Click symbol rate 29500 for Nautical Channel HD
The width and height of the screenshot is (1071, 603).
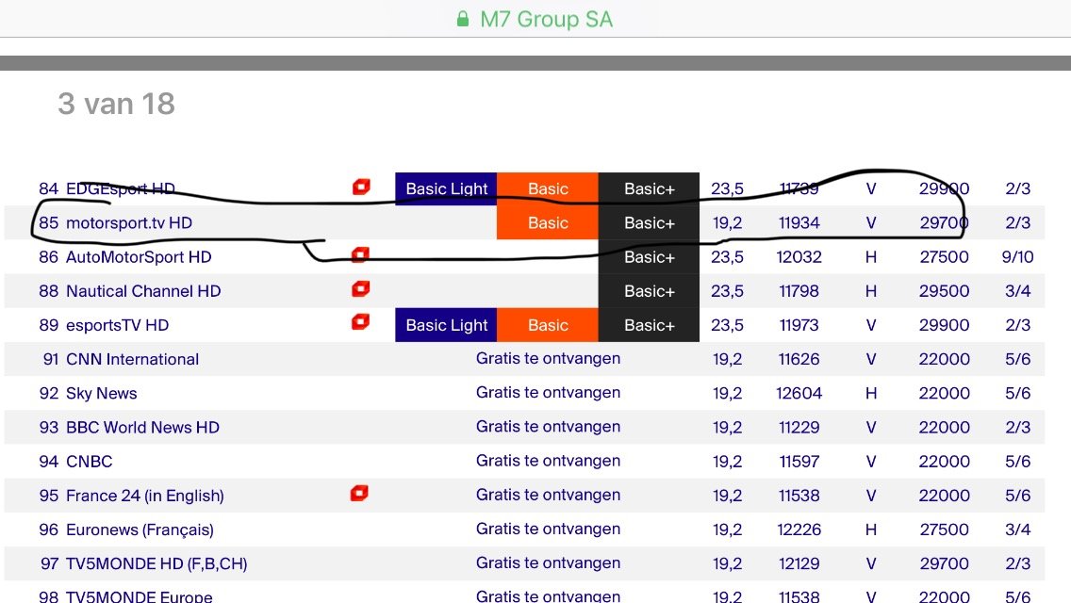click(944, 291)
